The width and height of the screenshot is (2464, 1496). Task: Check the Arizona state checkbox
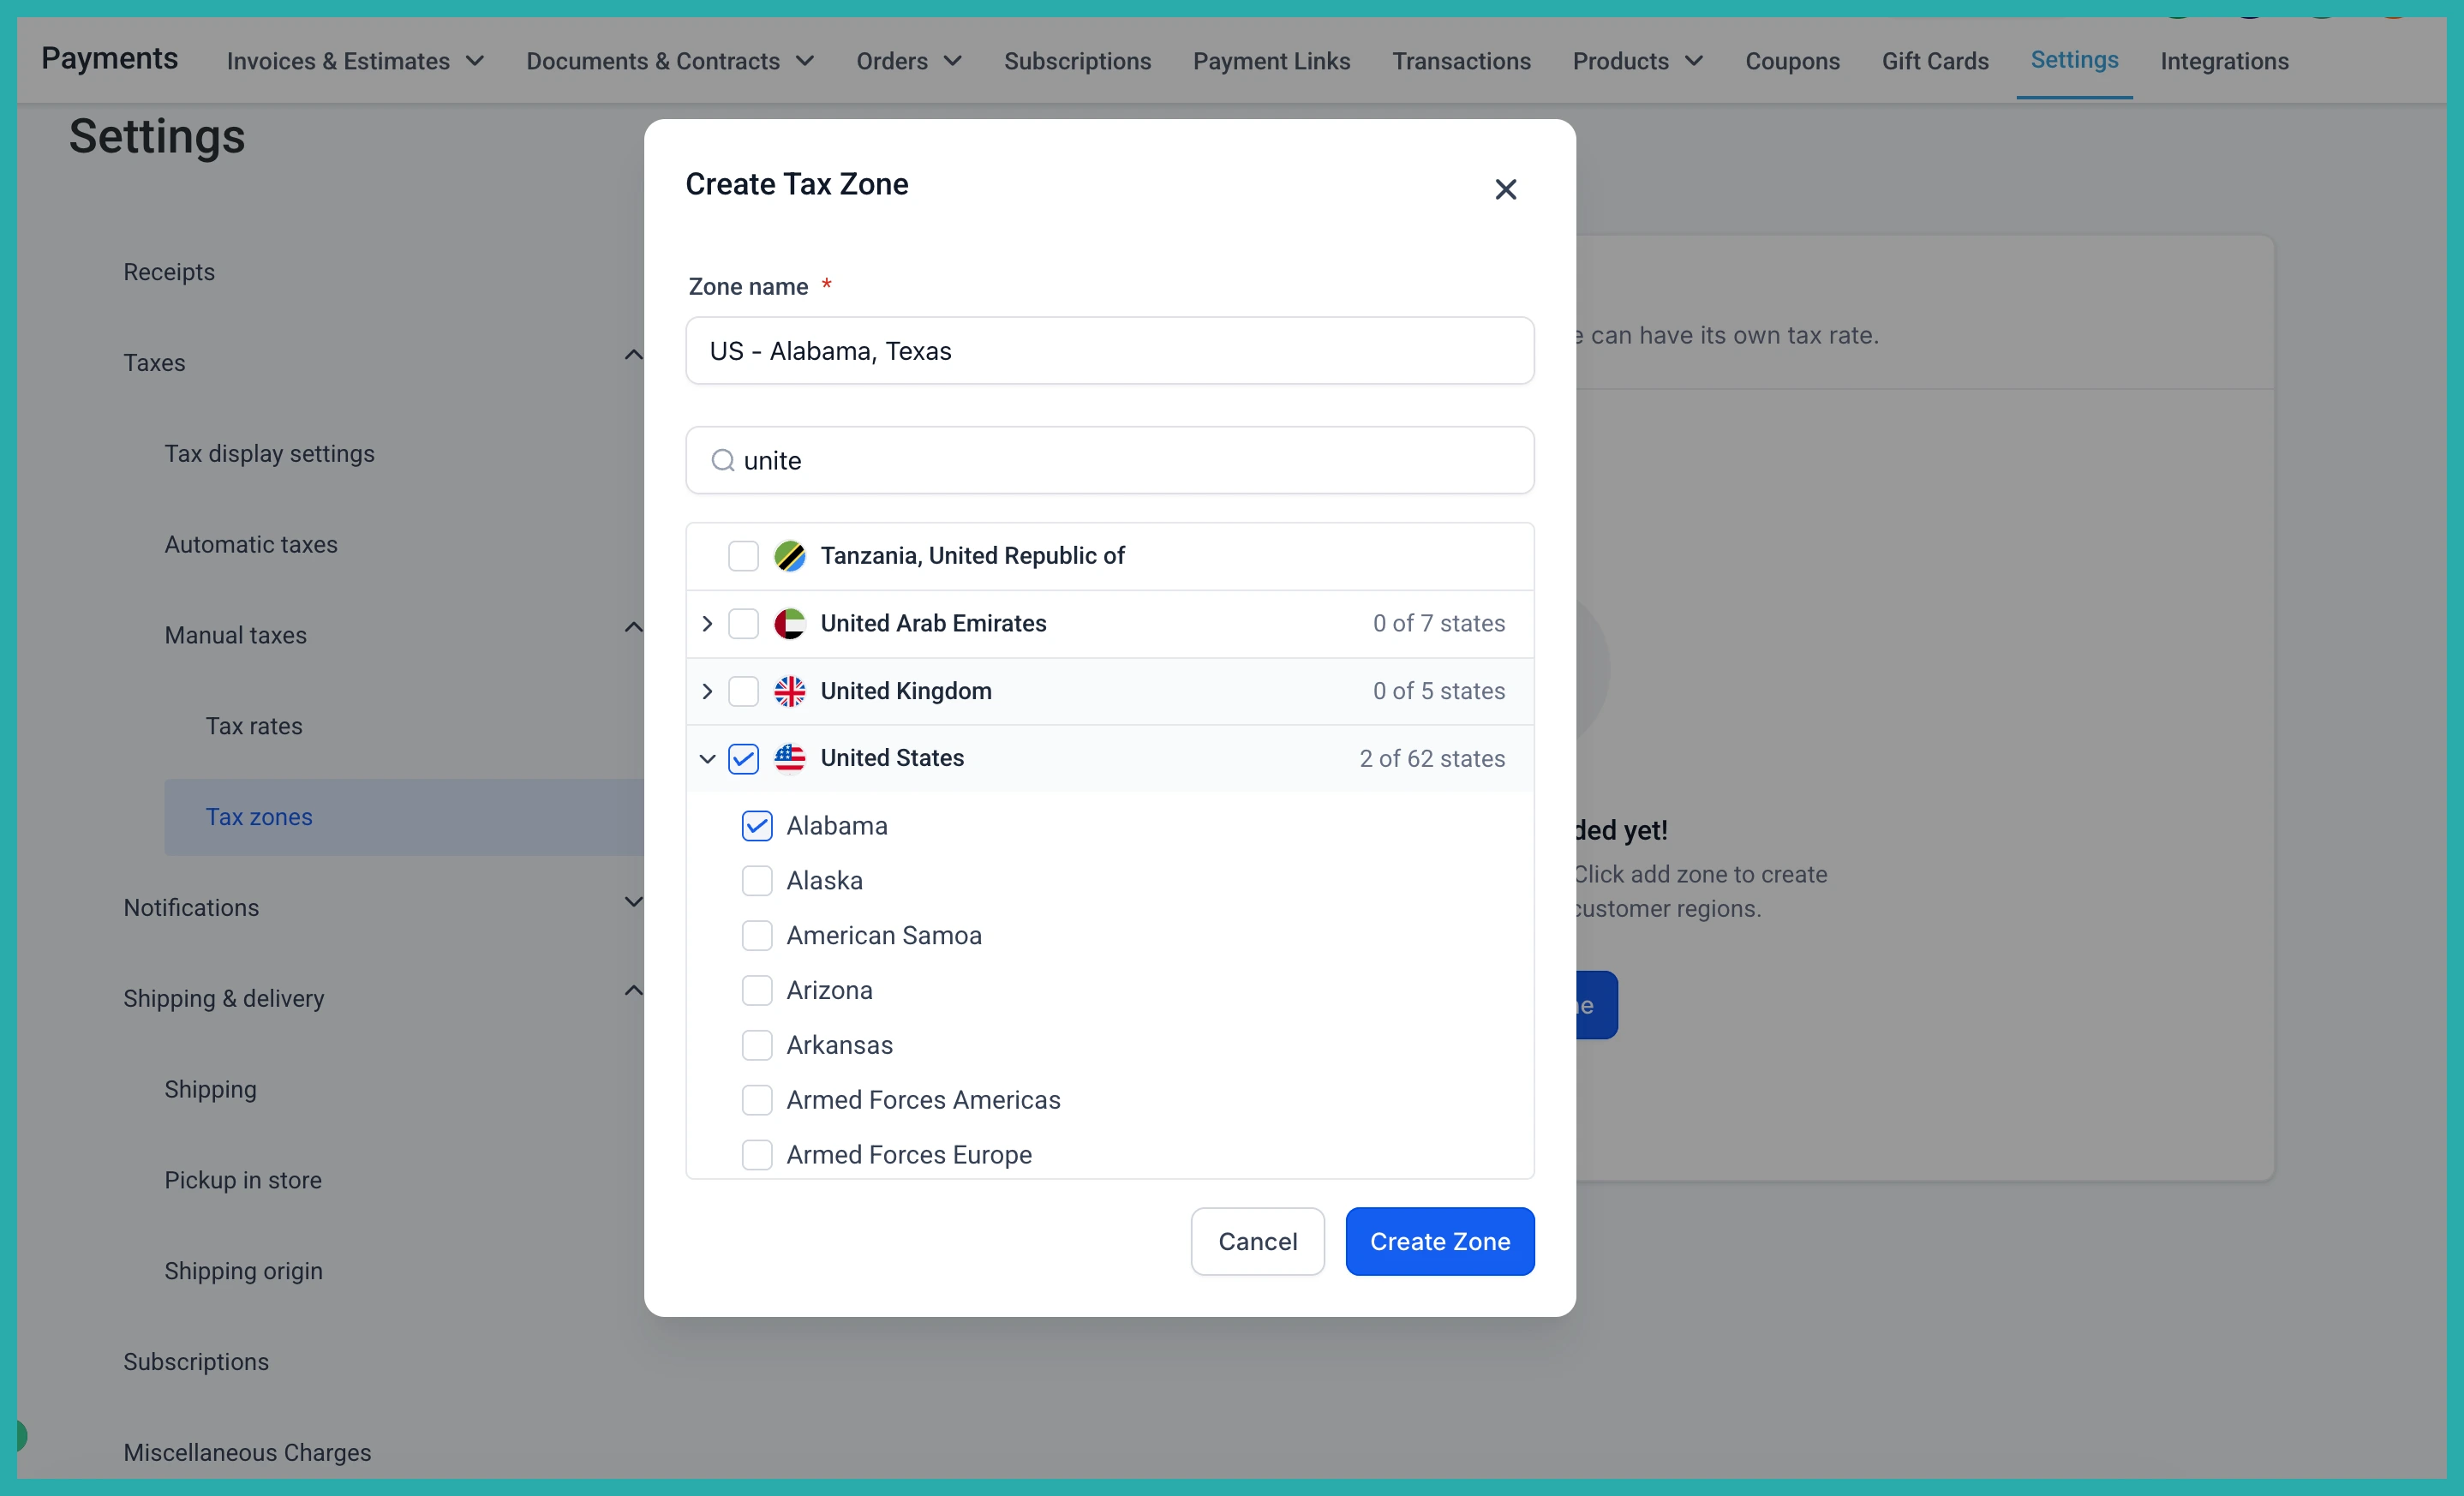click(x=757, y=991)
